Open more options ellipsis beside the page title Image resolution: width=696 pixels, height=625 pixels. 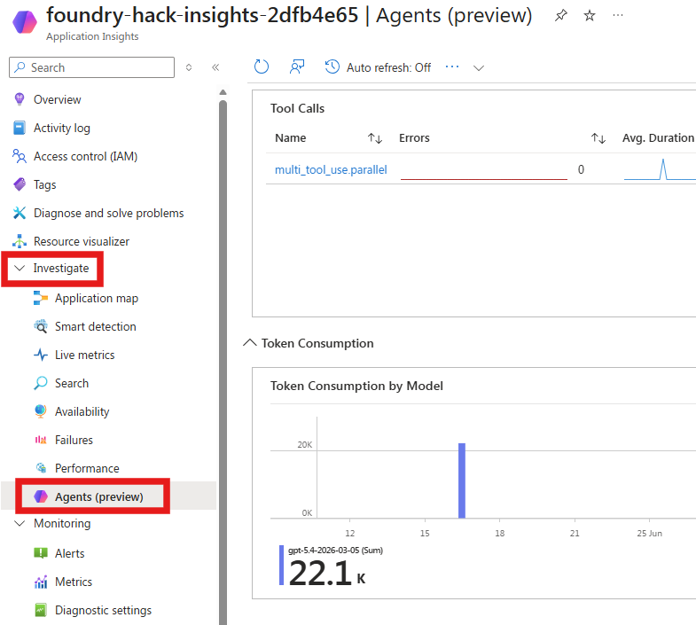click(x=618, y=16)
